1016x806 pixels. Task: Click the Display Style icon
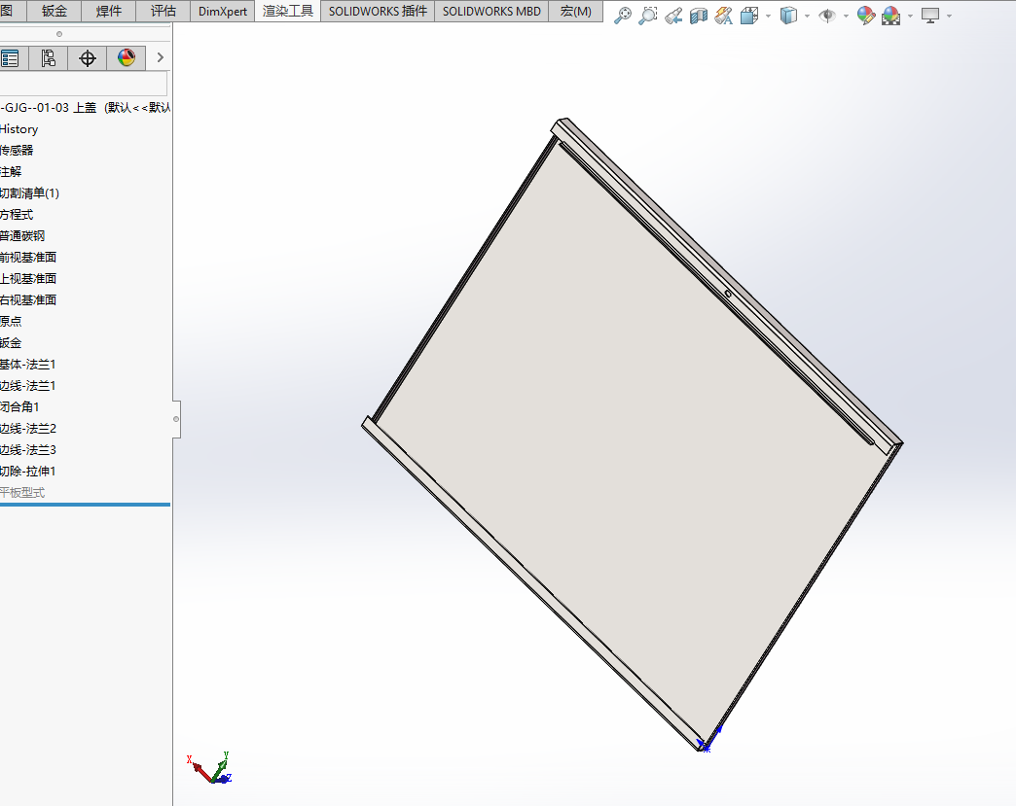pyautogui.click(x=788, y=16)
